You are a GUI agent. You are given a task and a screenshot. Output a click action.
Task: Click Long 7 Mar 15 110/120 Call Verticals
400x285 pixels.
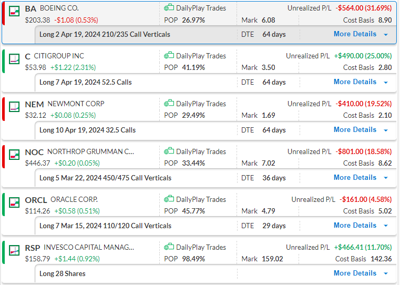(105, 226)
